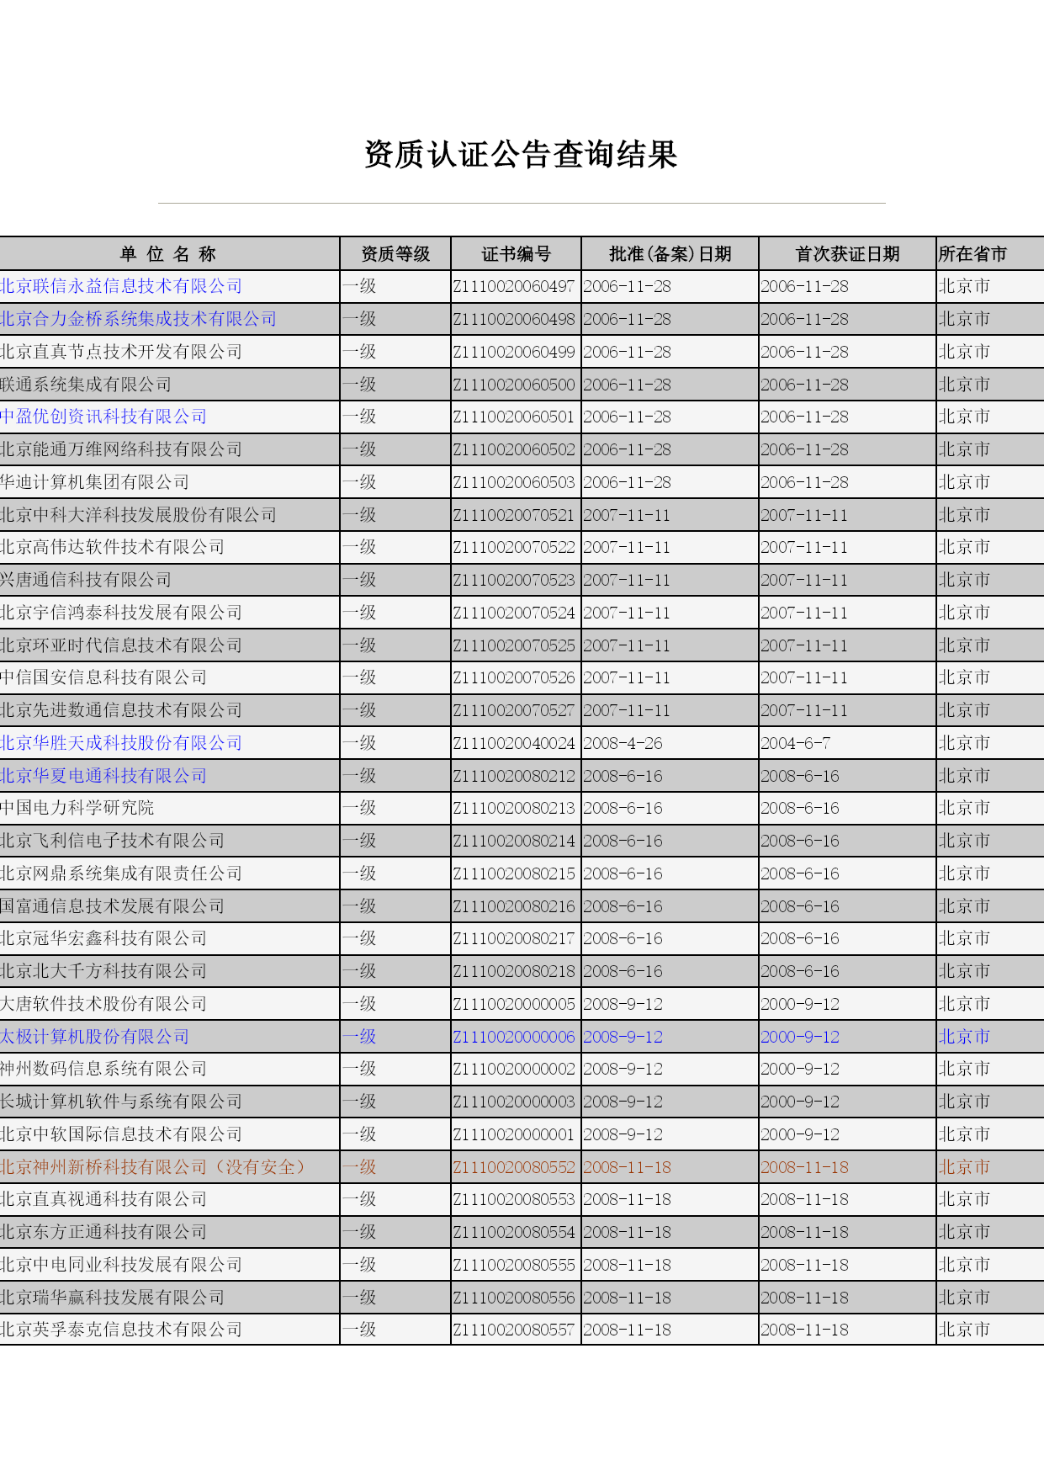This screenshot has height=1476, width=1044.
Task: Select company name 联通系统集成有限公司
Action: 86,385
